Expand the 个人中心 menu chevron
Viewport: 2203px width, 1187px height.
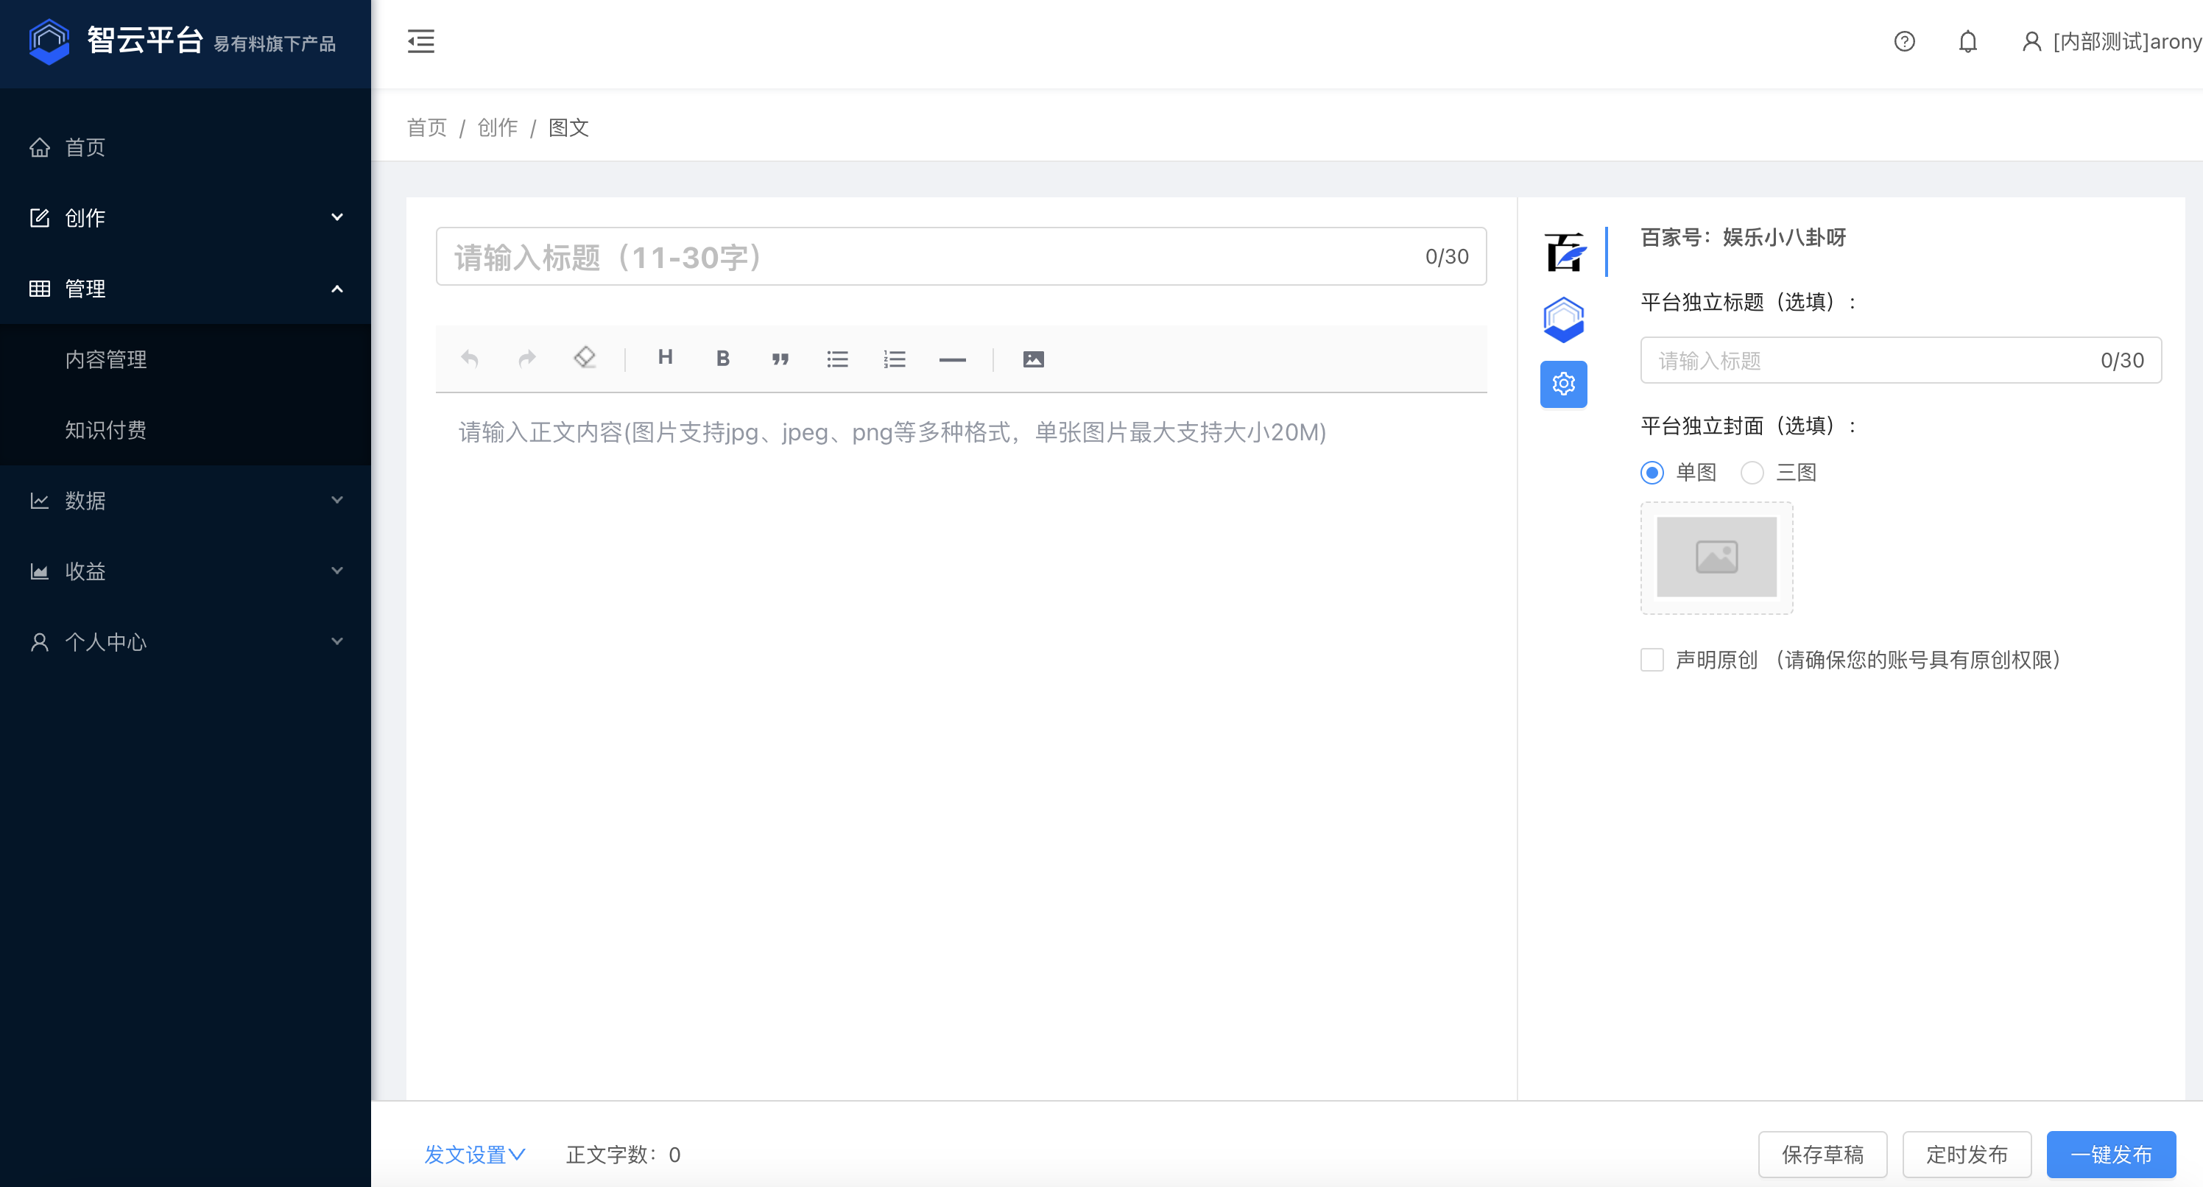[337, 641]
